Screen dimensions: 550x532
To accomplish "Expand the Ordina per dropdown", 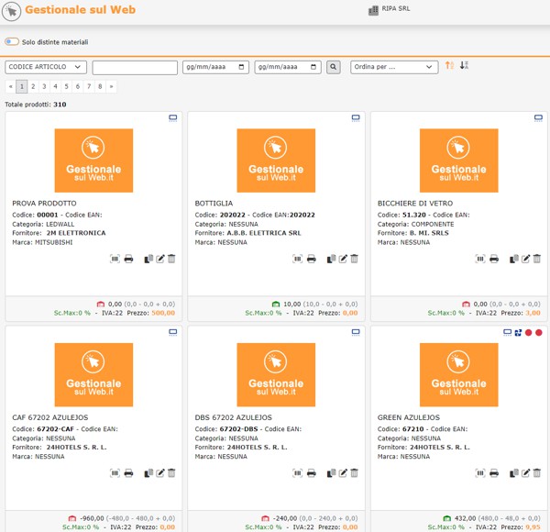I will (x=394, y=67).
